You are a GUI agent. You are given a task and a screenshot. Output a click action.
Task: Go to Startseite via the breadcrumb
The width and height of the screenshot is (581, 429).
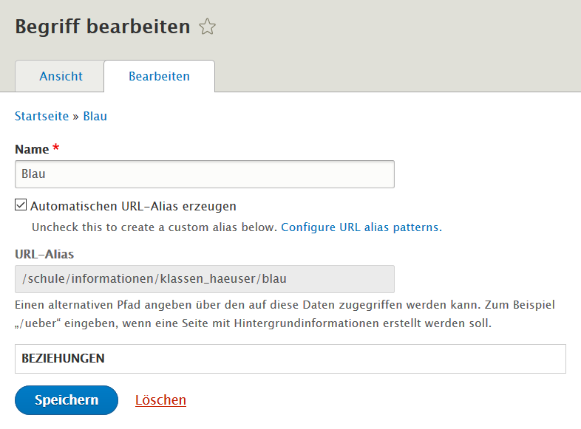41,116
